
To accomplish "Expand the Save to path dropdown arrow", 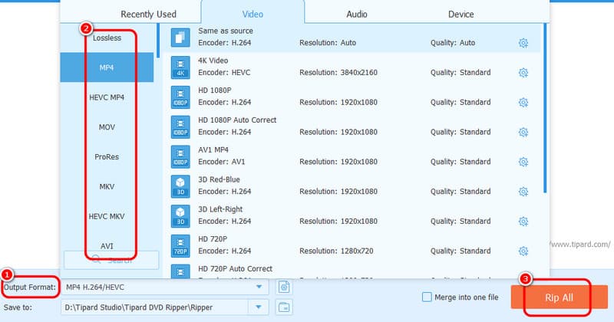I will tap(259, 307).
